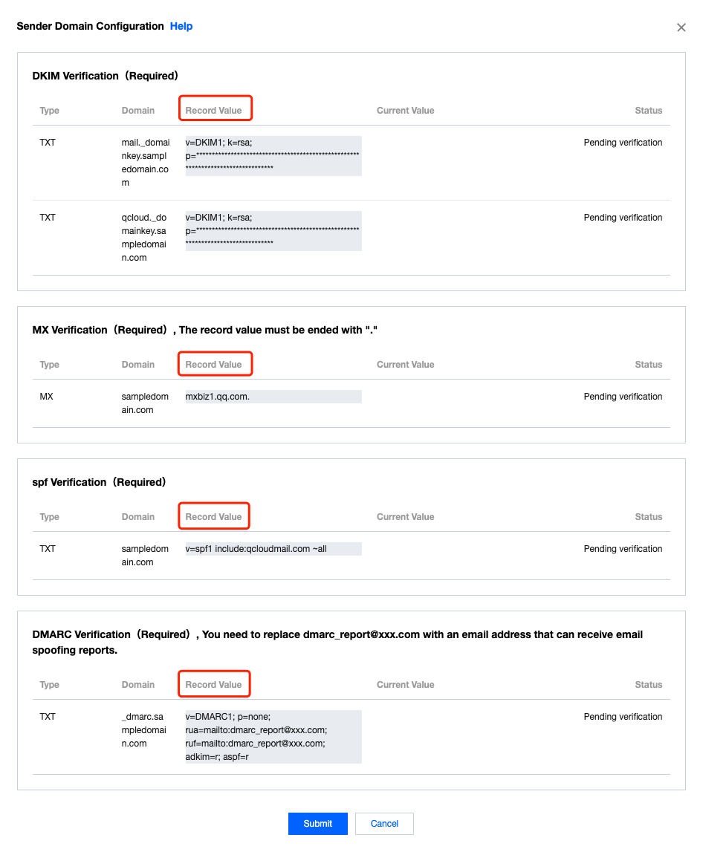This screenshot has height=852, width=703.
Task: Select the mail._domainkey DKIM record value
Action: (273, 155)
